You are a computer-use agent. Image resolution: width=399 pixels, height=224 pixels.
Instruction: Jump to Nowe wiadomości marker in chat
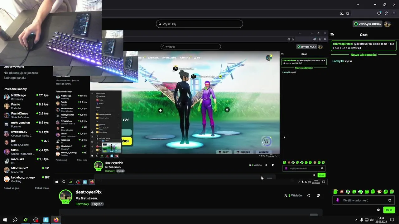pos(363,55)
